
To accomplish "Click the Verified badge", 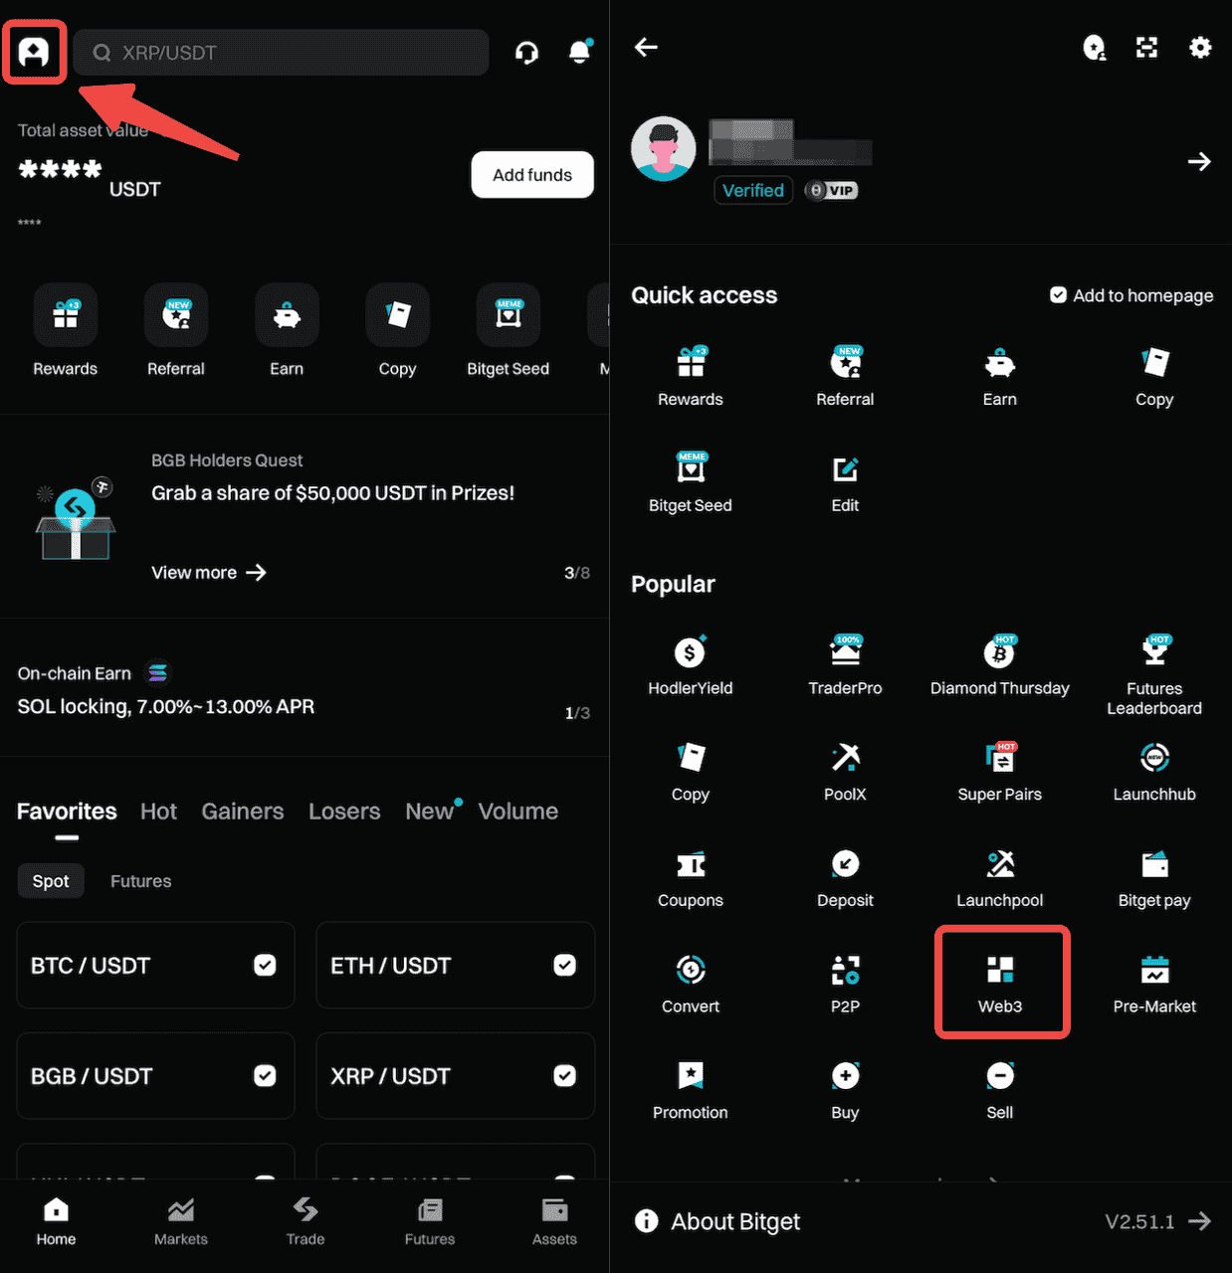I will (x=753, y=190).
